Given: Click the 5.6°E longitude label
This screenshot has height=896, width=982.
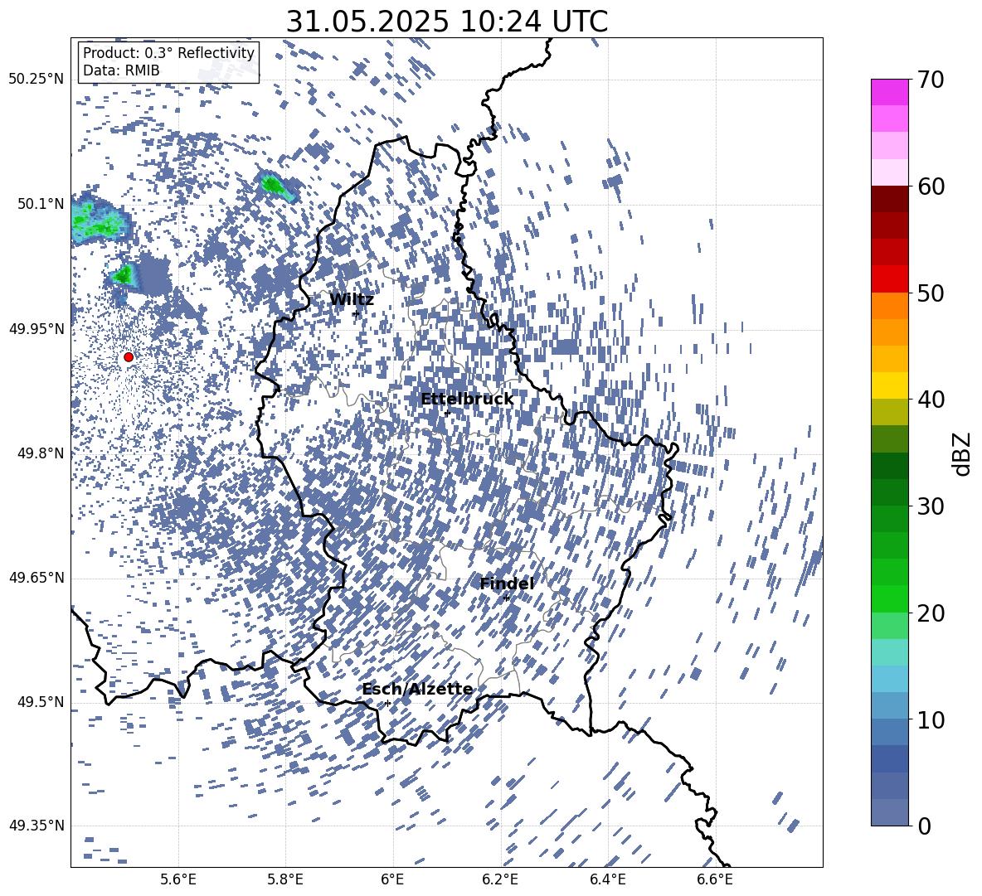Looking at the screenshot, I should click(178, 879).
